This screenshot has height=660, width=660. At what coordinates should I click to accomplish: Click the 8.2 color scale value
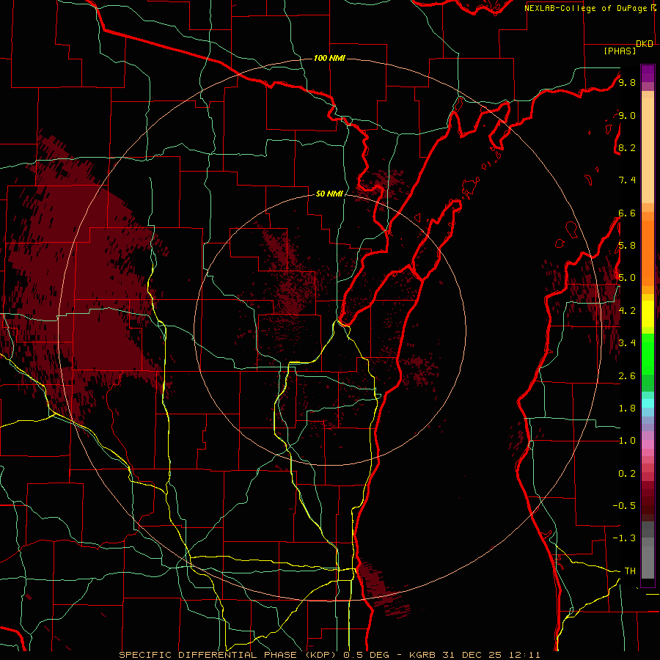pyautogui.click(x=627, y=147)
